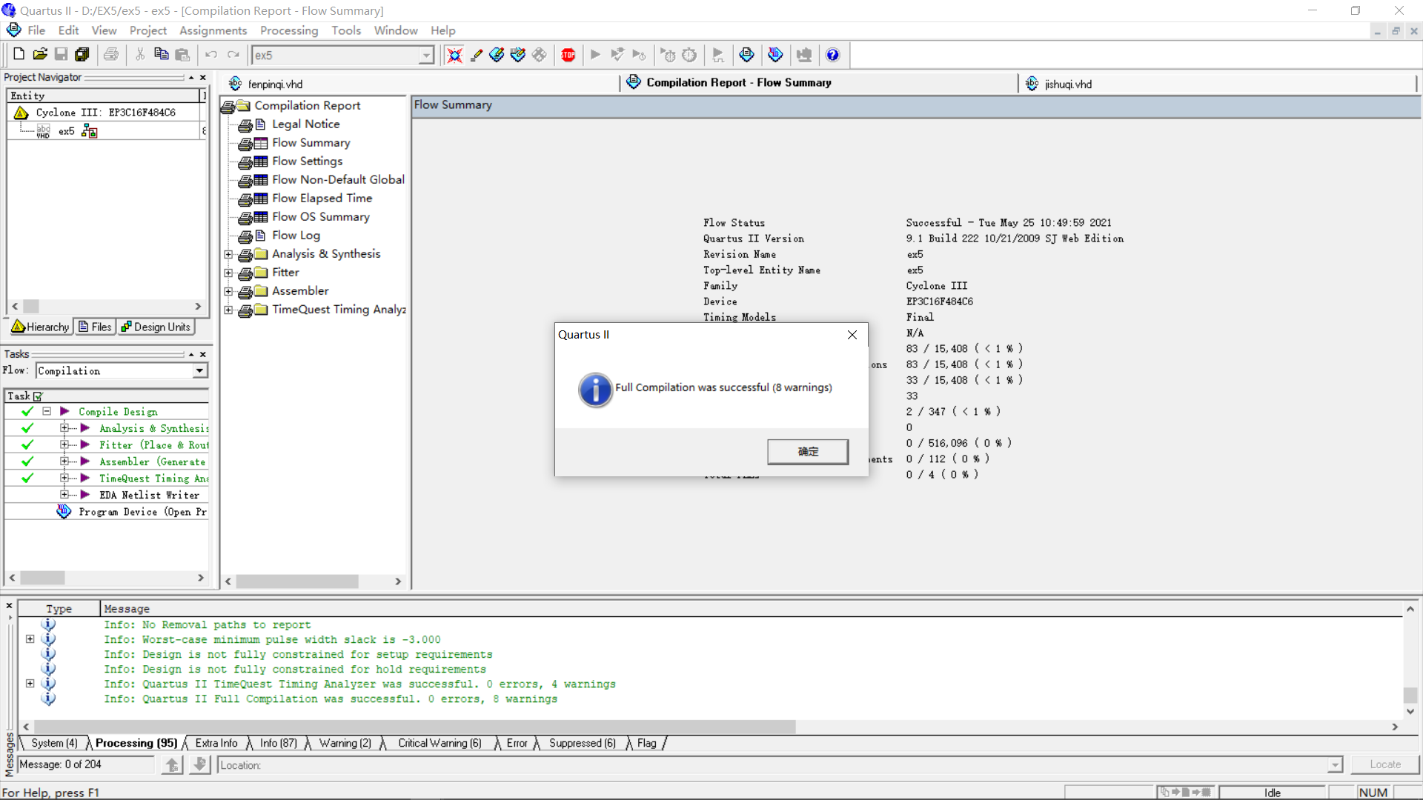
Task: Start compilation with play icon
Action: (595, 55)
